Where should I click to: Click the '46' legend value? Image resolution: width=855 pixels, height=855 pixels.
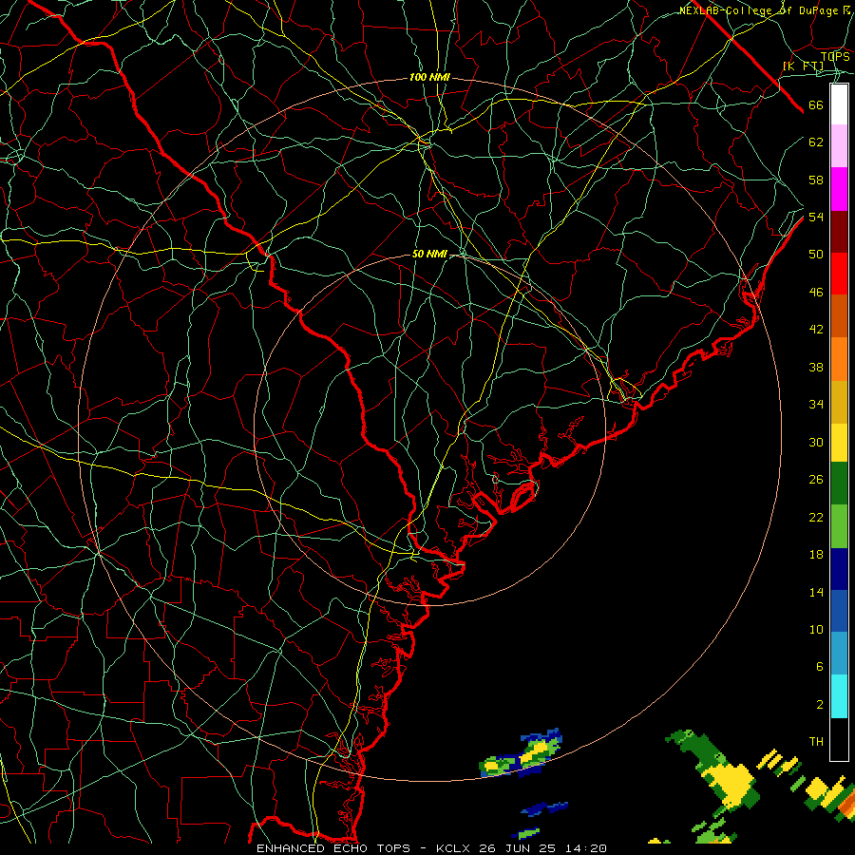(x=816, y=293)
